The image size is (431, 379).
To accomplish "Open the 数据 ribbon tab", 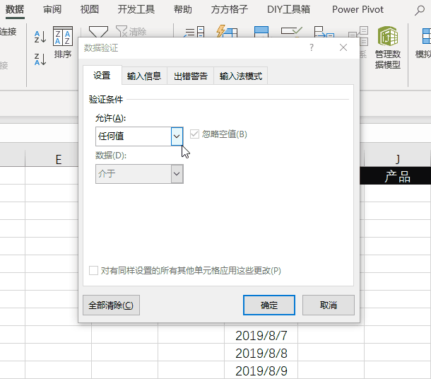I will 15,10.
